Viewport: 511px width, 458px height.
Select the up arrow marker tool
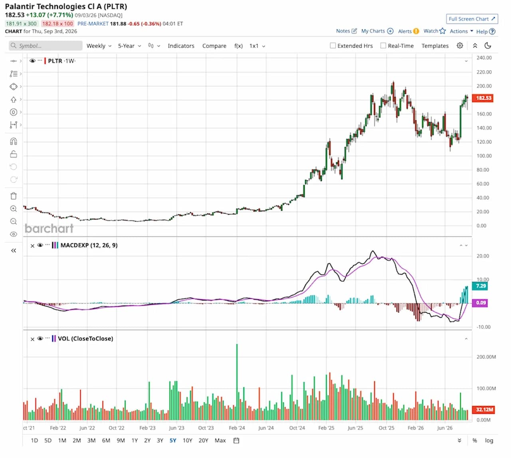click(x=14, y=99)
